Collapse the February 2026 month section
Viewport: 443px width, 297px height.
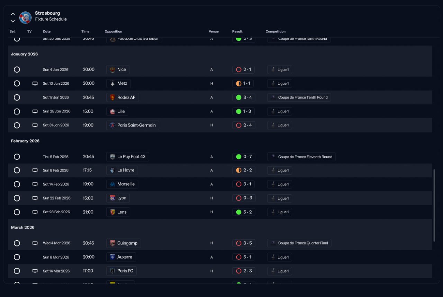coord(25,141)
